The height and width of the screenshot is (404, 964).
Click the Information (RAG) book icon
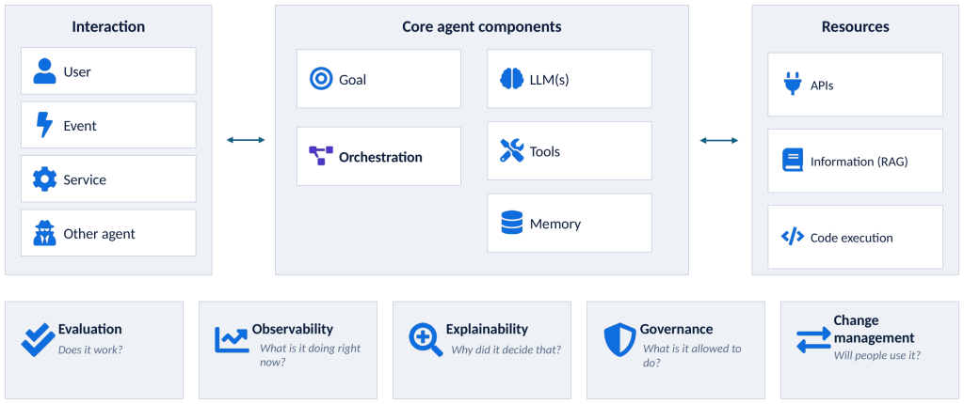point(793,161)
